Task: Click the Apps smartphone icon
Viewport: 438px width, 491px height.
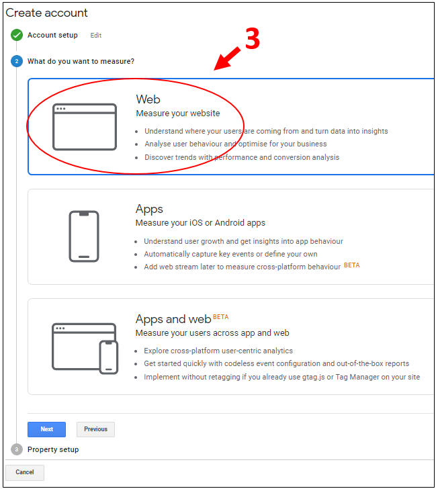Action: [x=84, y=236]
